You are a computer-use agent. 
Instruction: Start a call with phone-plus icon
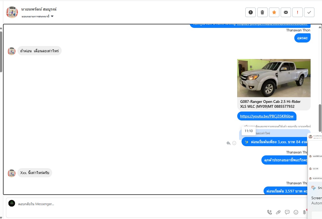tap(270, 212)
